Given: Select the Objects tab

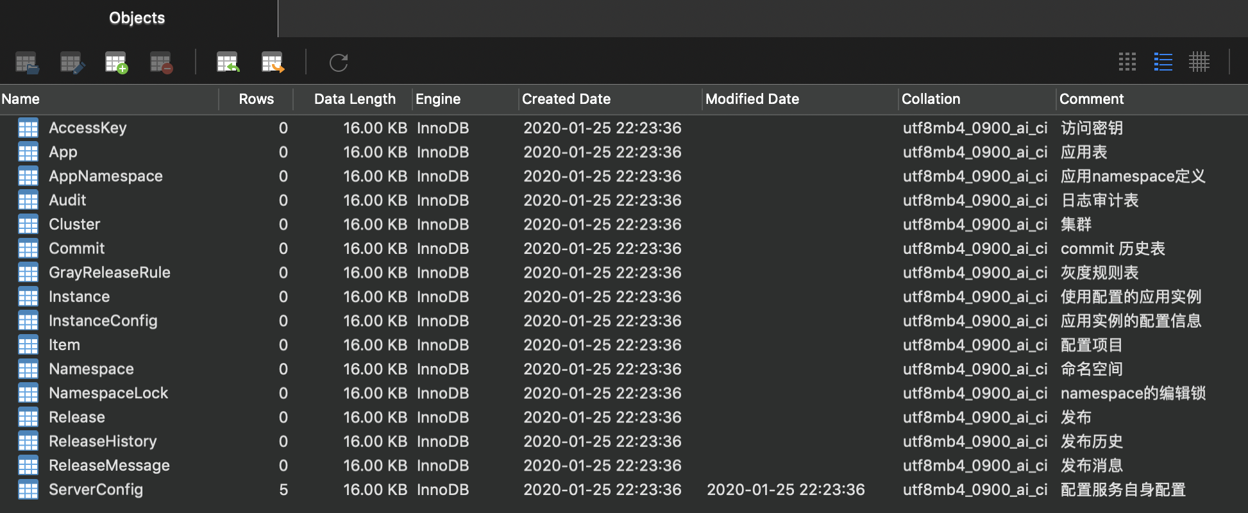Looking at the screenshot, I should coord(136,18).
